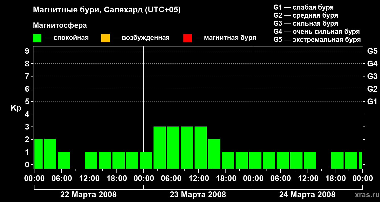
Task: Select the 'Магнитосфера' heading label
Action: [x=60, y=26]
